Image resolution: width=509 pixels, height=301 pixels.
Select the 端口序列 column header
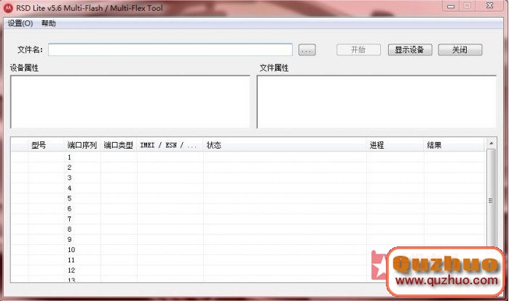point(82,145)
